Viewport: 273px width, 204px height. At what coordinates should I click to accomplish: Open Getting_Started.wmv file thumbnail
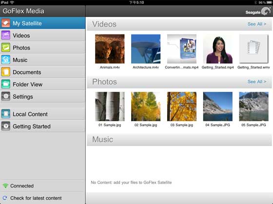[254, 49]
